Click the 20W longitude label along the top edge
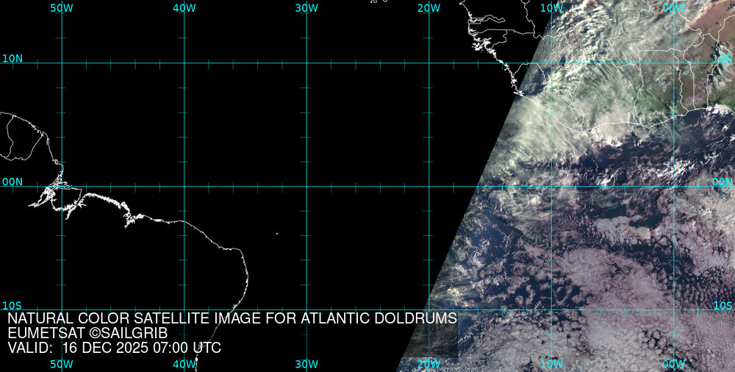The height and width of the screenshot is (372, 735). point(429,8)
